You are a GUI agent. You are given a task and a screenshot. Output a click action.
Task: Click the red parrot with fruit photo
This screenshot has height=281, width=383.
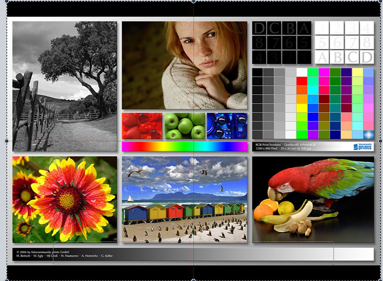click(313, 199)
